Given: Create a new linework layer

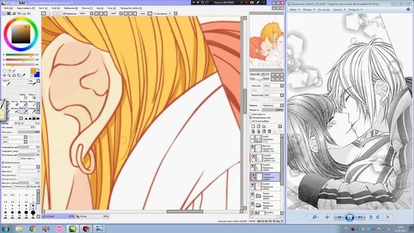Looking at the screenshot, I should (259, 127).
